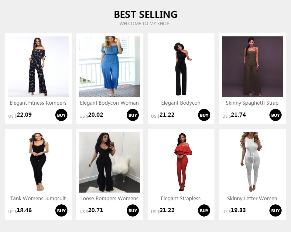Click BUY for Loose Rompers Womens

(x=133, y=210)
